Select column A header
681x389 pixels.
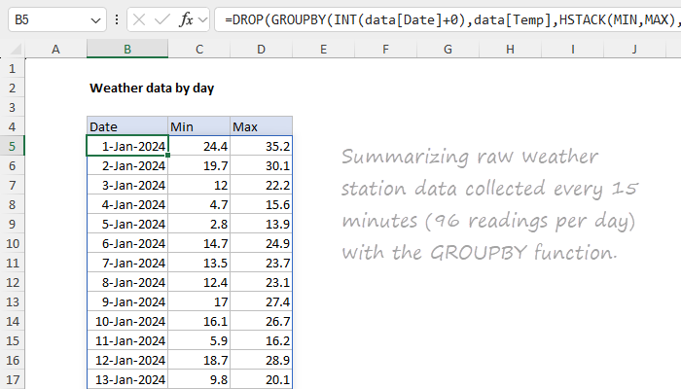click(55, 49)
